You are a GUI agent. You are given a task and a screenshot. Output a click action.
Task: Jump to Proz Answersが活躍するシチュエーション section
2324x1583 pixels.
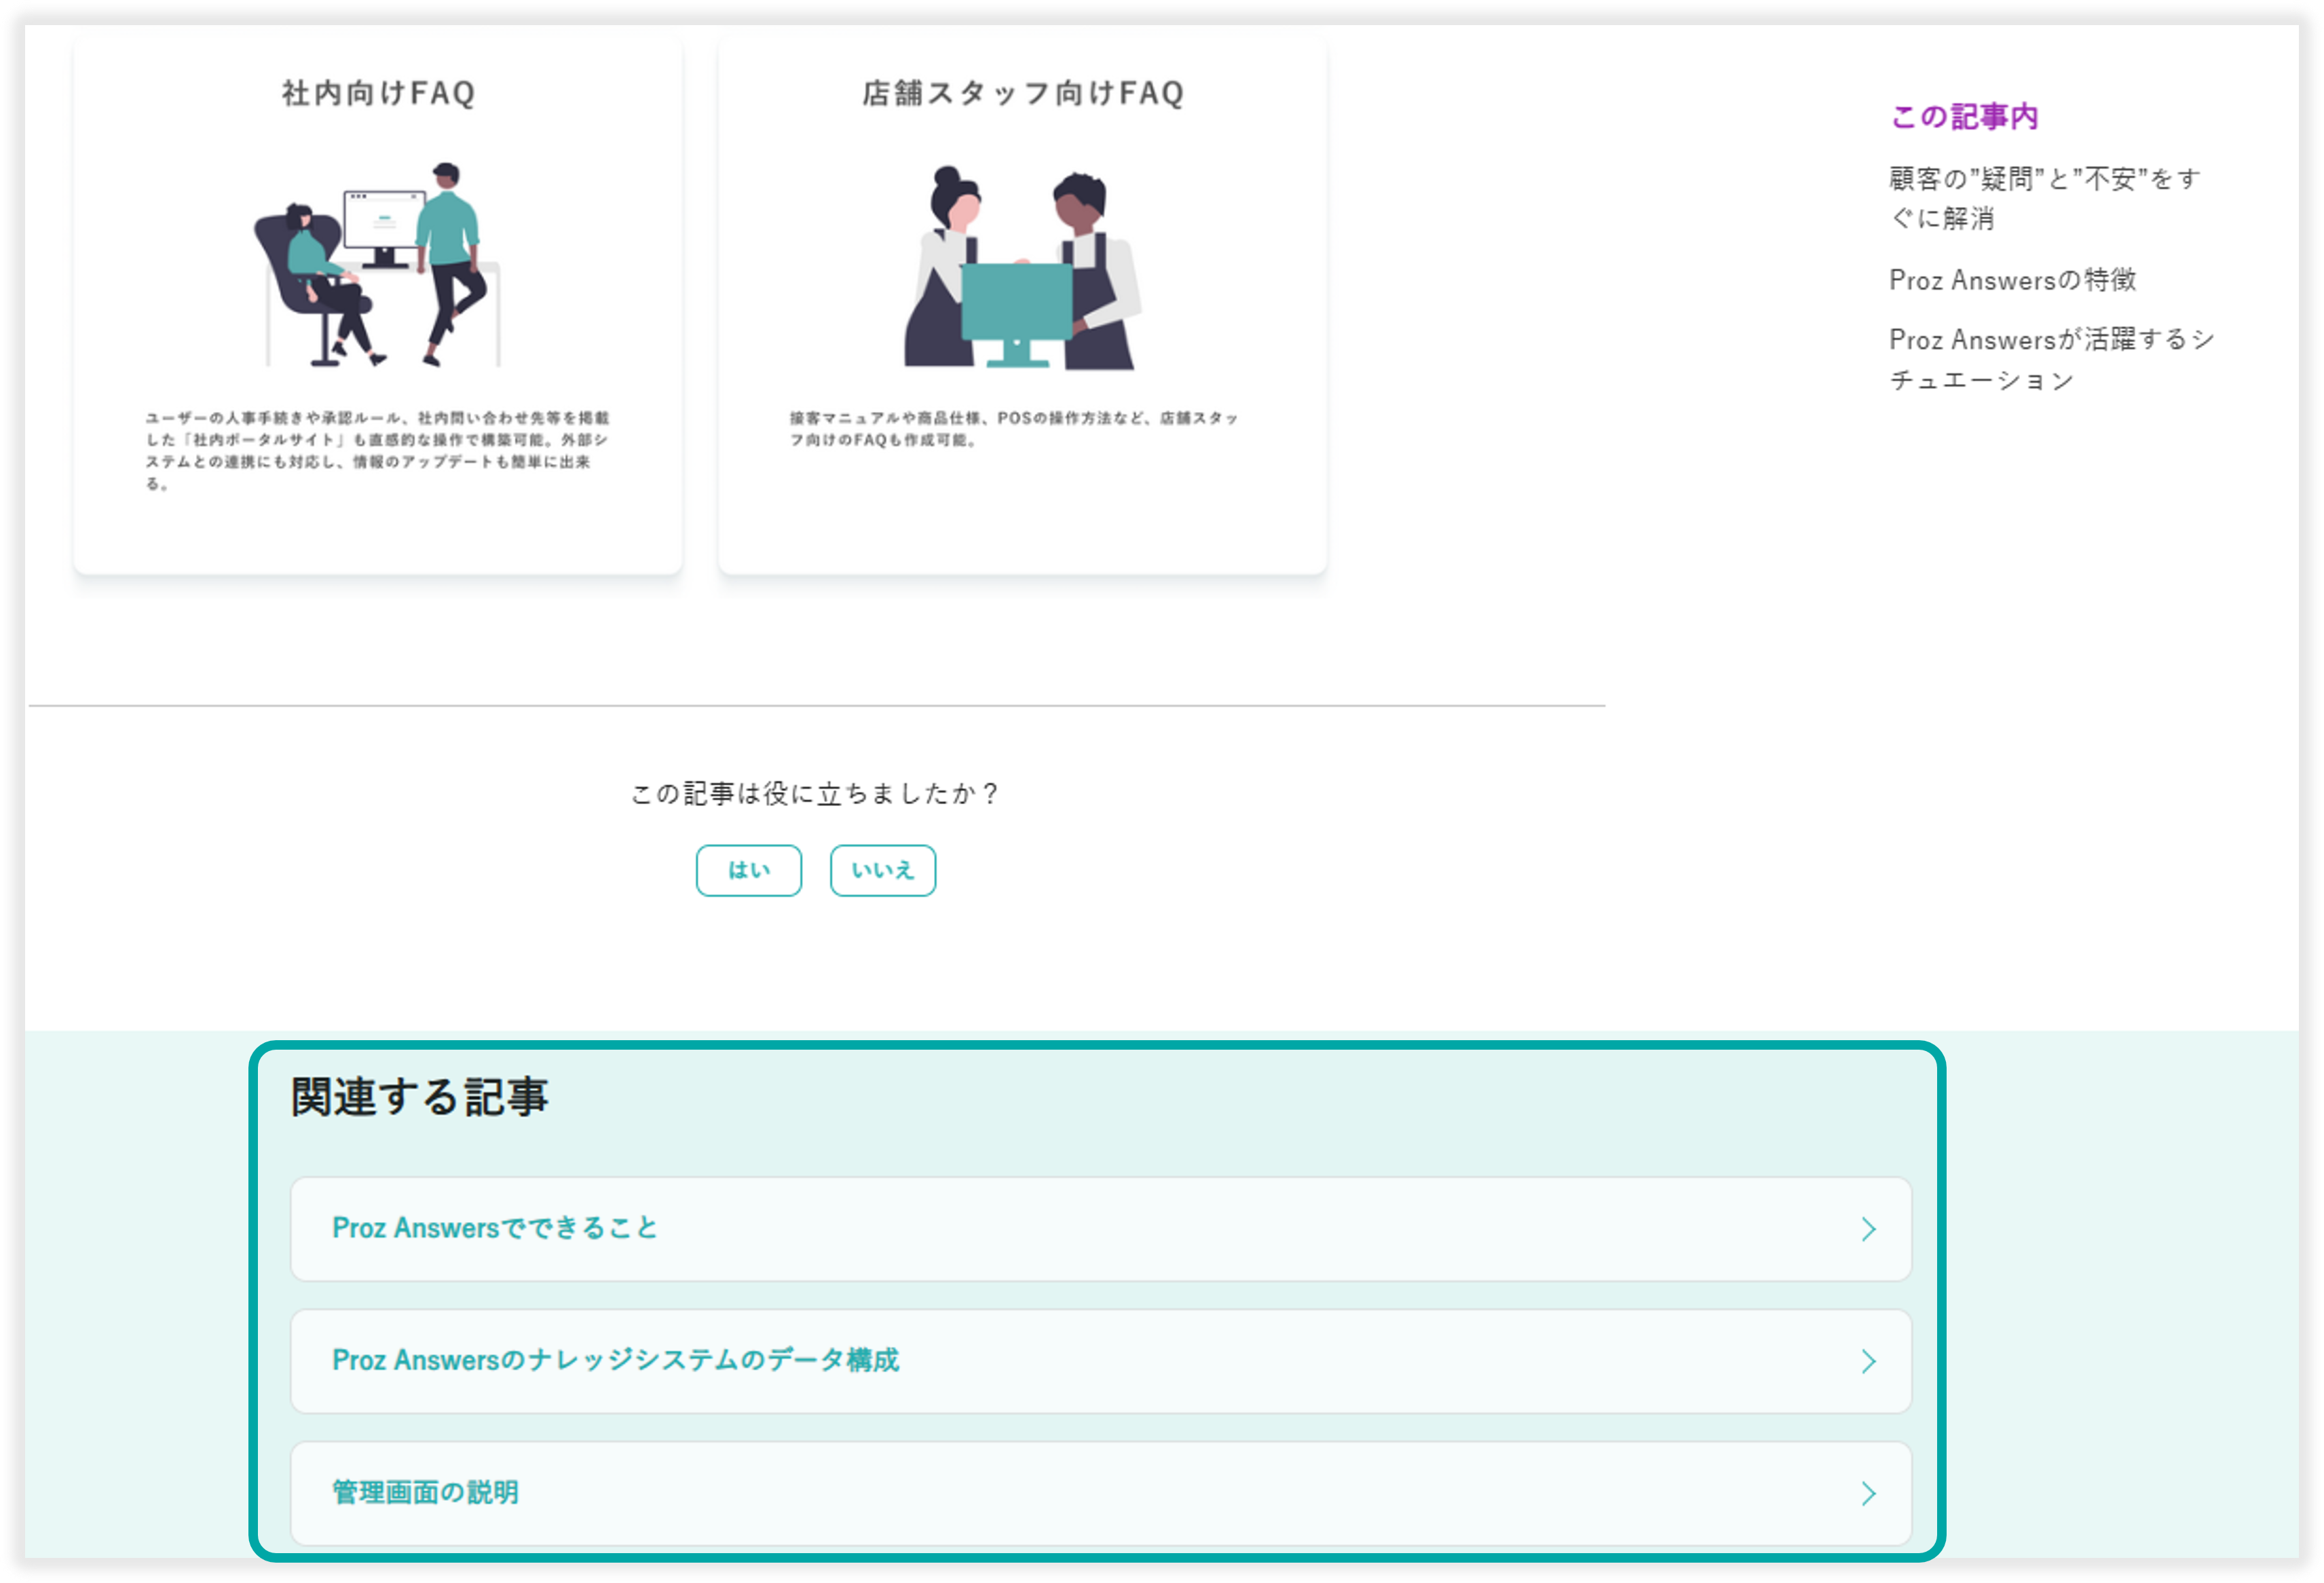(2050, 359)
